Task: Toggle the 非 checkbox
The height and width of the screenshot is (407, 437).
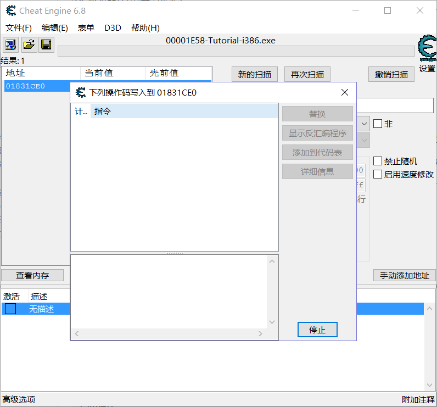Action: [x=378, y=124]
